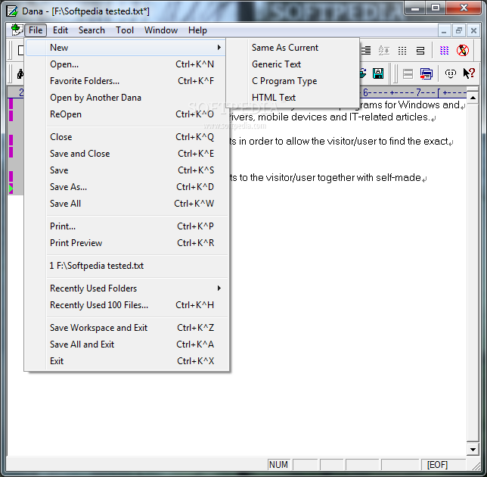487x477 pixels.
Task: Open the New submenu arrow
Action: [x=219, y=47]
